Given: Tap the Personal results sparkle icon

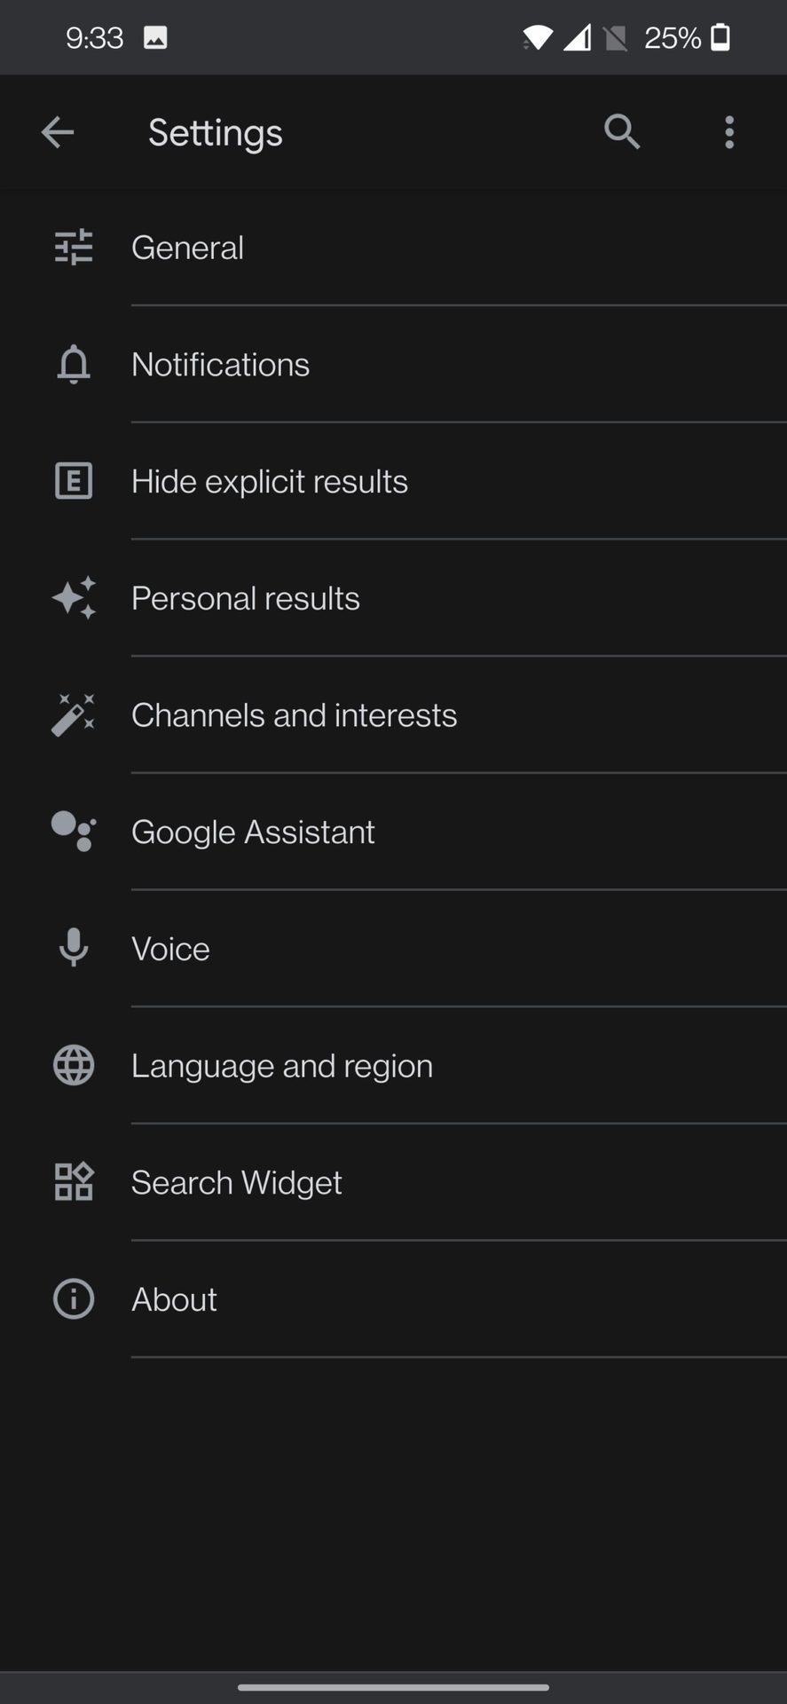Looking at the screenshot, I should [x=74, y=598].
